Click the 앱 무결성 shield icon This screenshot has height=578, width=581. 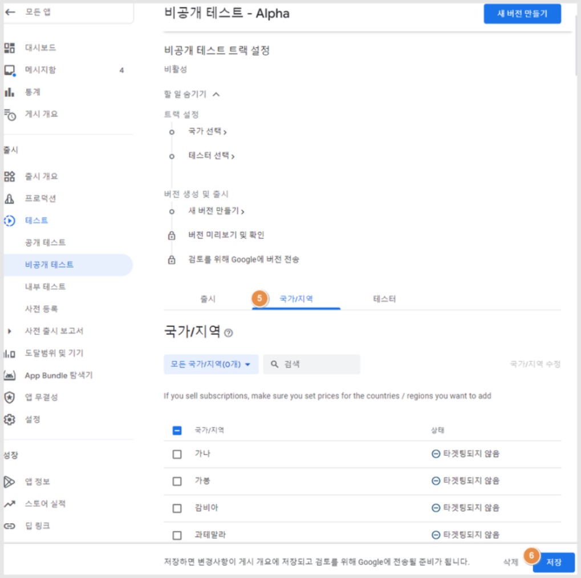pos(10,398)
